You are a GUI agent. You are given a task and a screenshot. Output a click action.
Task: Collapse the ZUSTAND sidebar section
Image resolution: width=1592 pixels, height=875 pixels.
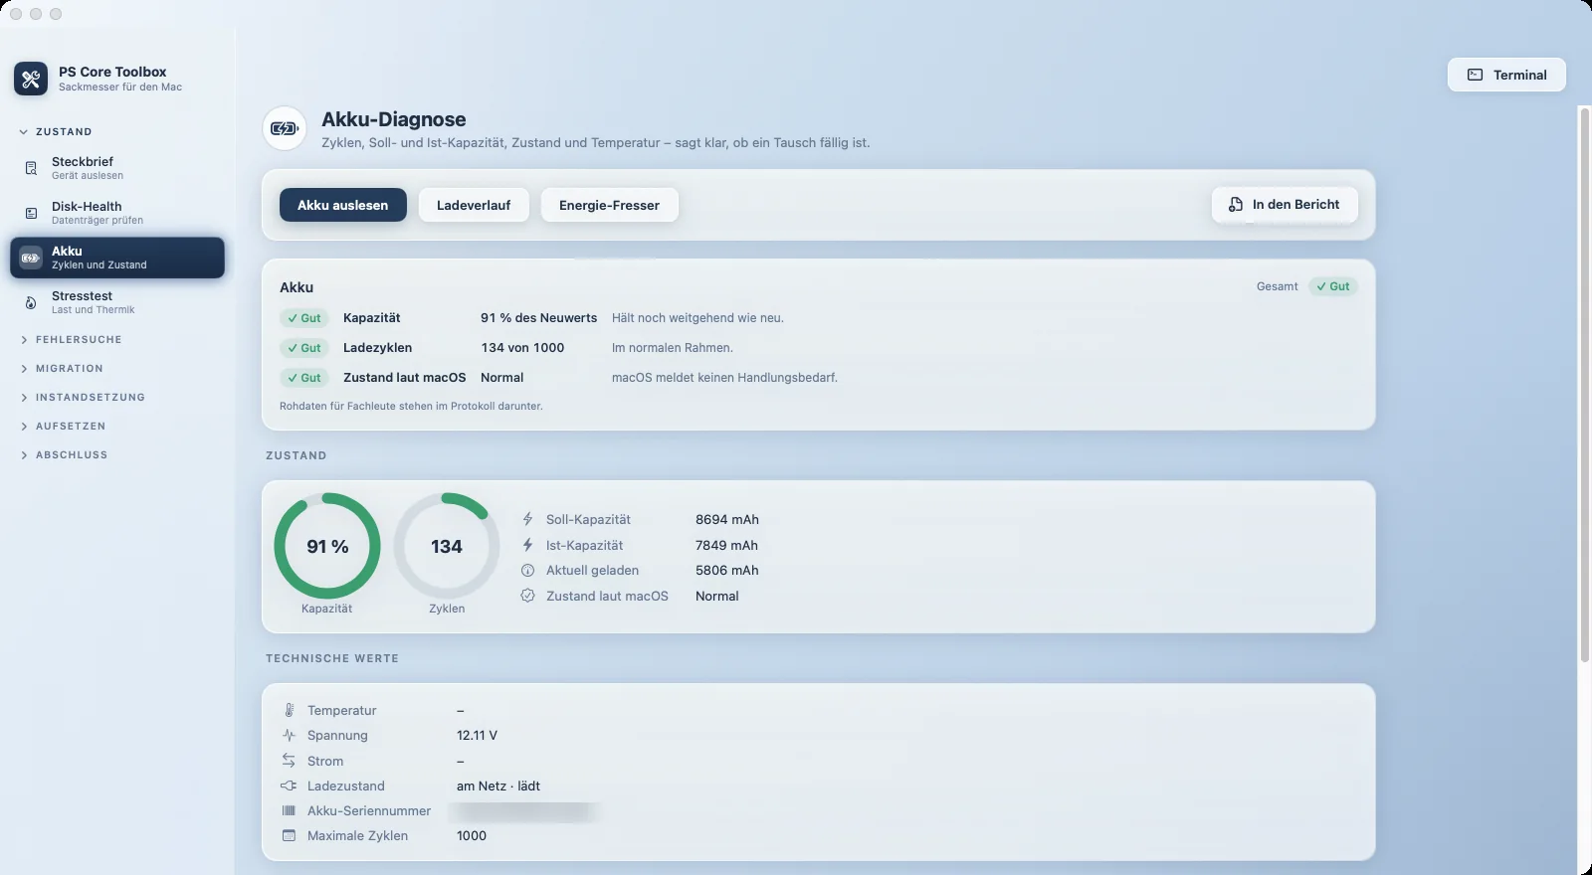coord(56,131)
